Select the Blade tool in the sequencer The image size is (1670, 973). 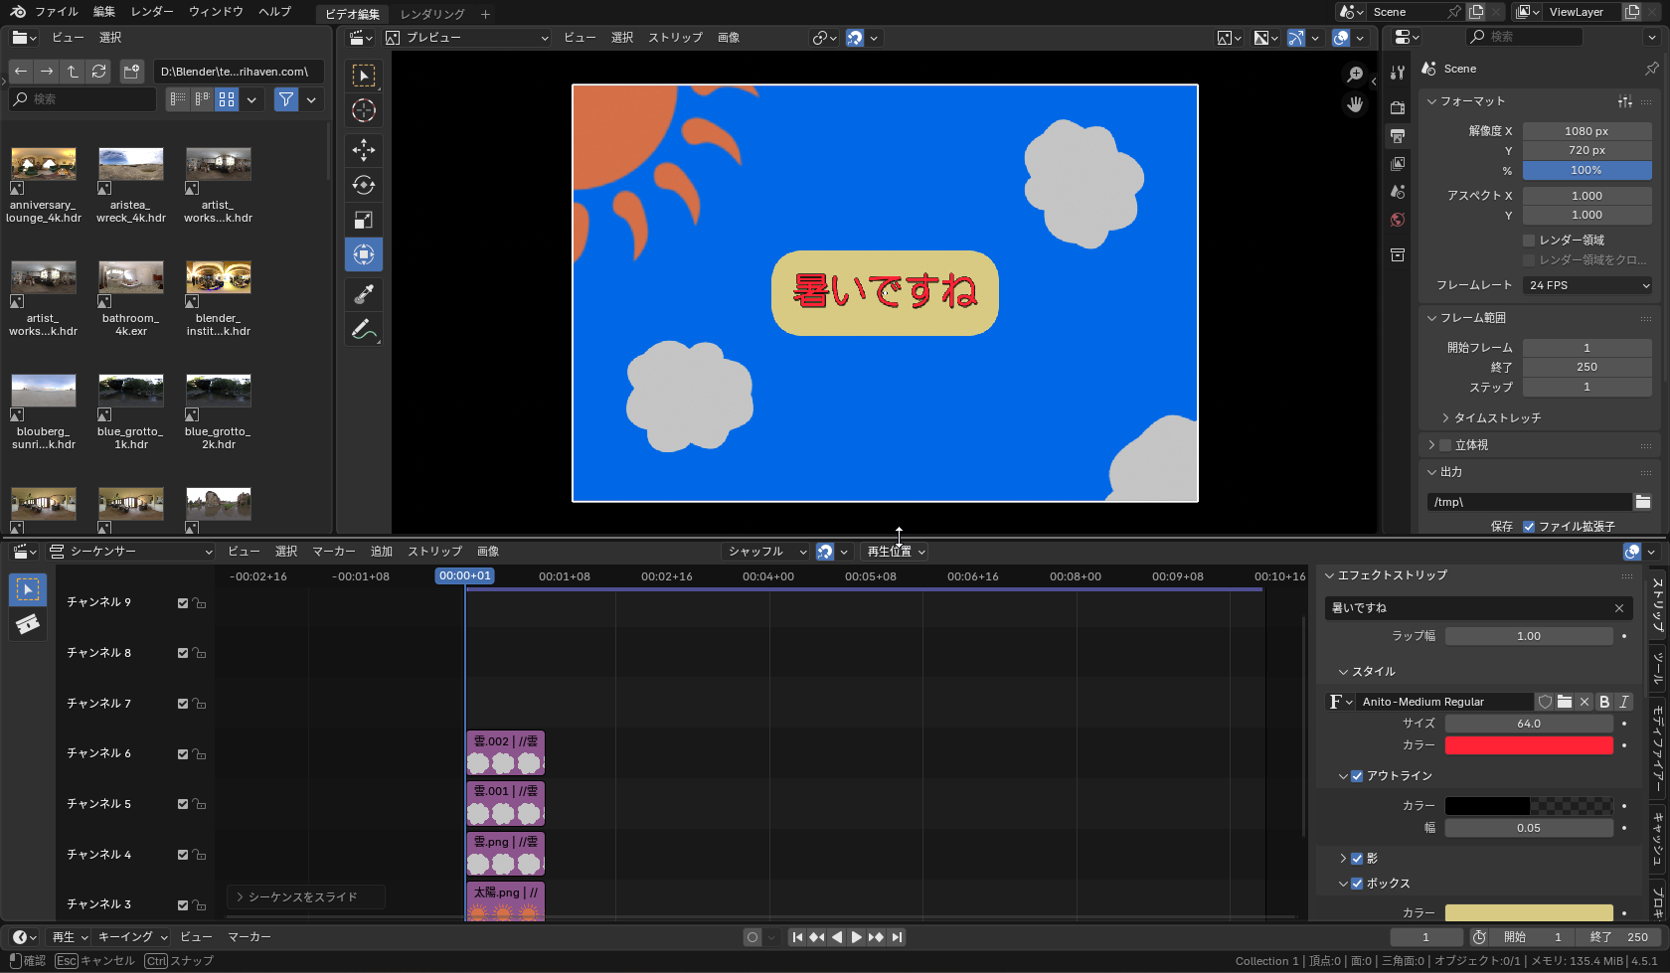pos(28,624)
